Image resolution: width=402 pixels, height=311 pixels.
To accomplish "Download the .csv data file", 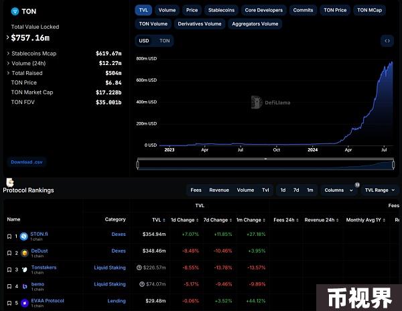I will 27,162.
